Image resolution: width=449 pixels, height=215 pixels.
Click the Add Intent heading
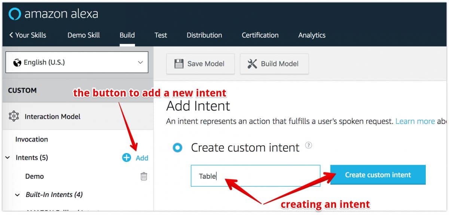(x=198, y=106)
